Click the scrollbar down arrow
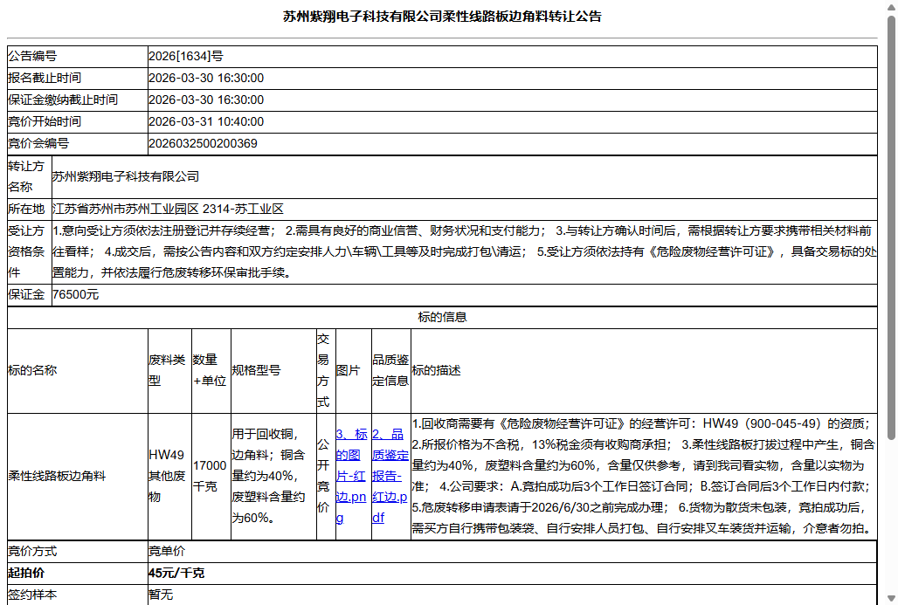Image resolution: width=898 pixels, height=605 pixels. point(890,598)
